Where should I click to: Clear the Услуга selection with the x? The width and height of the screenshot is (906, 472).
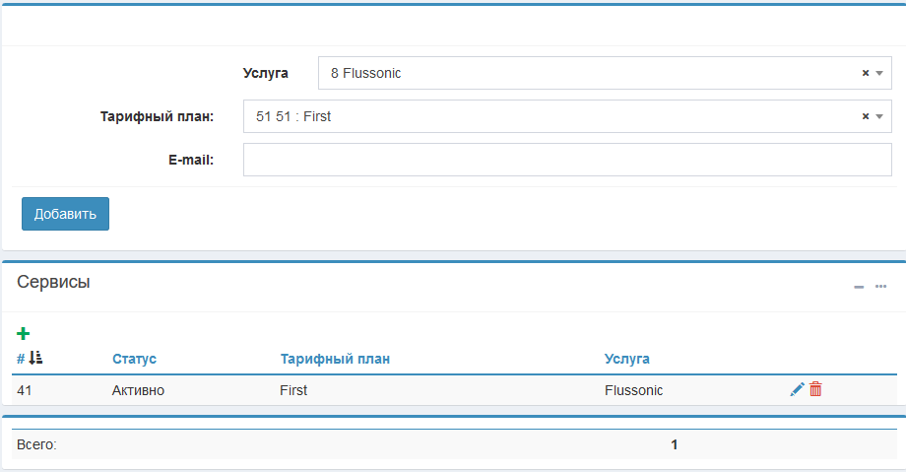866,73
